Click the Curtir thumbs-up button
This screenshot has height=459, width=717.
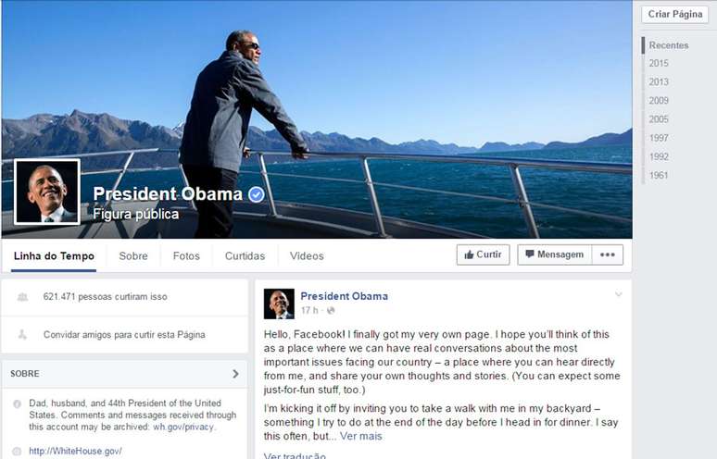pos(483,254)
